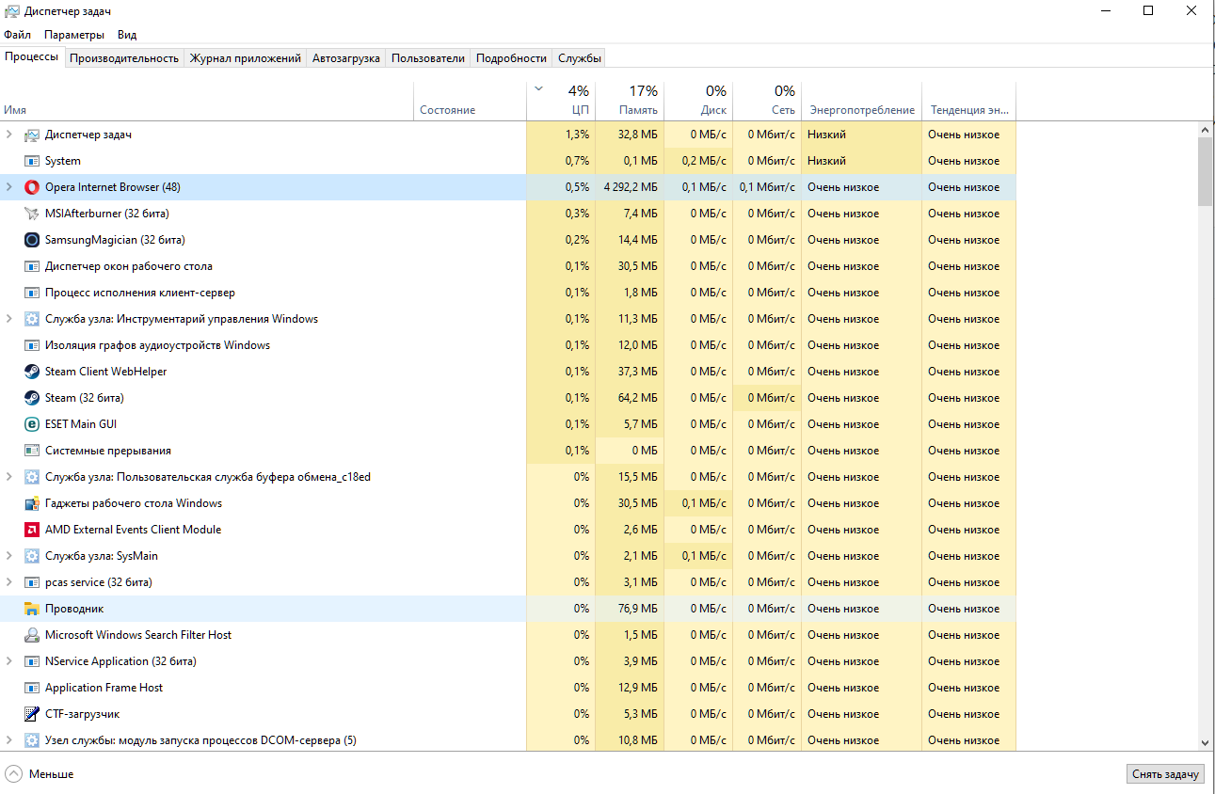Click the CTF-загрузчик pen icon

[x=32, y=714]
